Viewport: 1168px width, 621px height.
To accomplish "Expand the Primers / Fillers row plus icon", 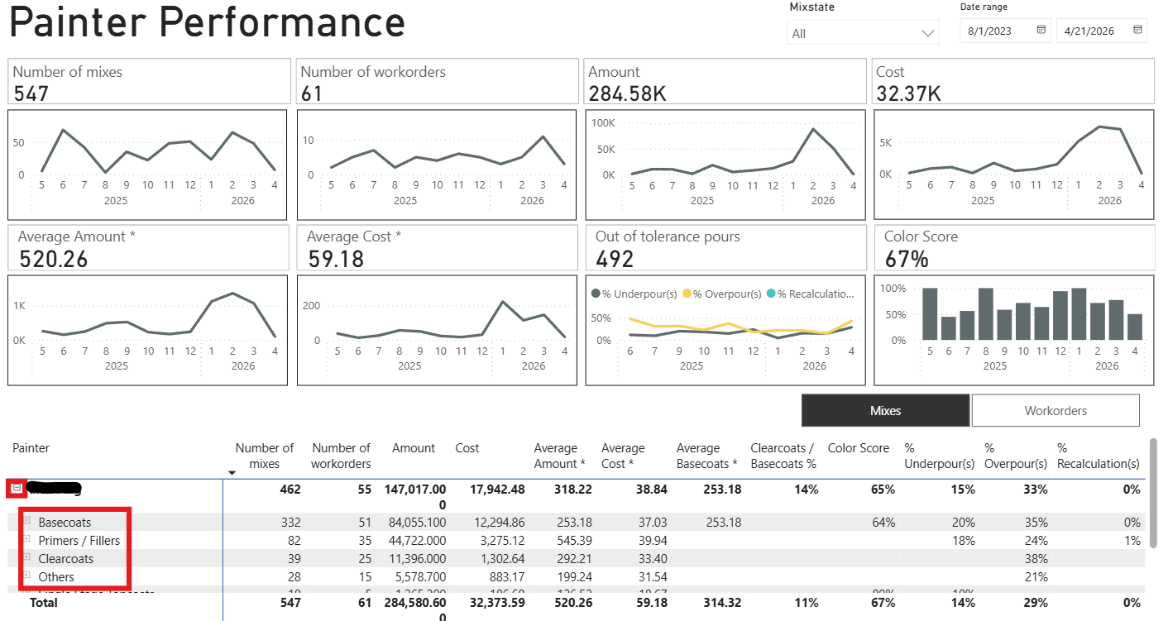I will tap(26, 539).
